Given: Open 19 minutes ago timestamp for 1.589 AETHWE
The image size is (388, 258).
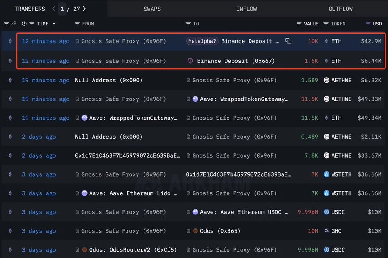Looking at the screenshot, I should (46, 80).
